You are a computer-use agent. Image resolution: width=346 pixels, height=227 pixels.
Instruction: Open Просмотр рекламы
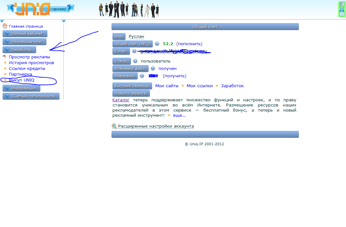(29, 57)
